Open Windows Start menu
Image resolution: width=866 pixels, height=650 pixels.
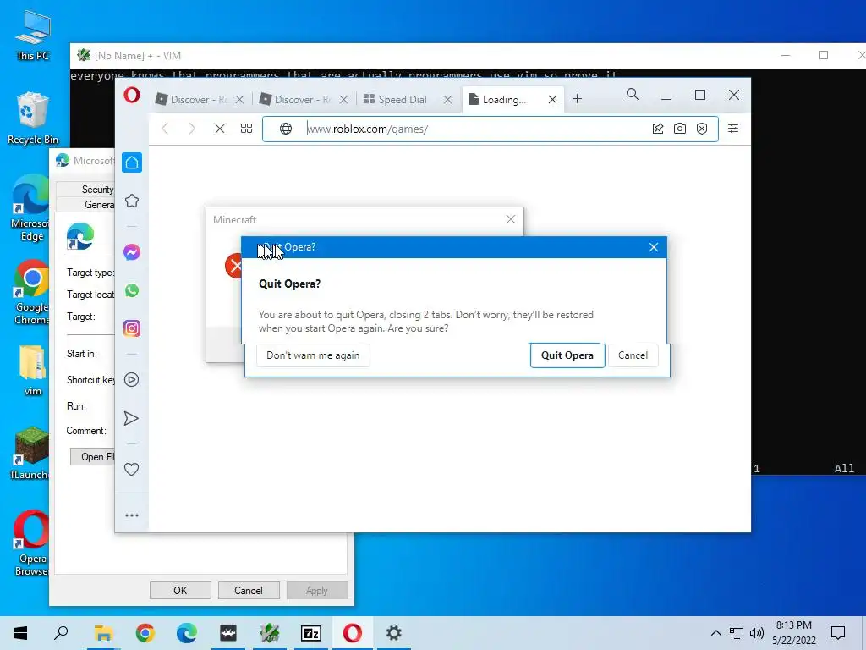20,633
